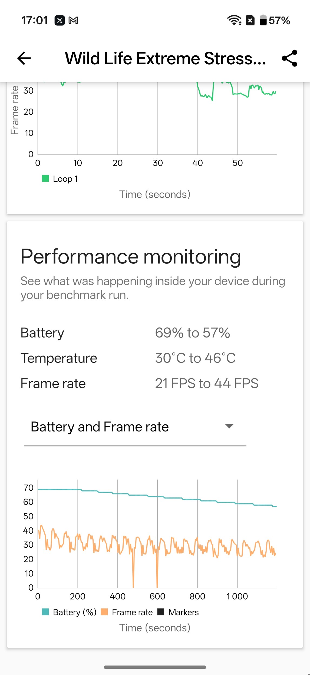310x675 pixels.
Task: Tap the X app notification icon
Action: [x=60, y=20]
